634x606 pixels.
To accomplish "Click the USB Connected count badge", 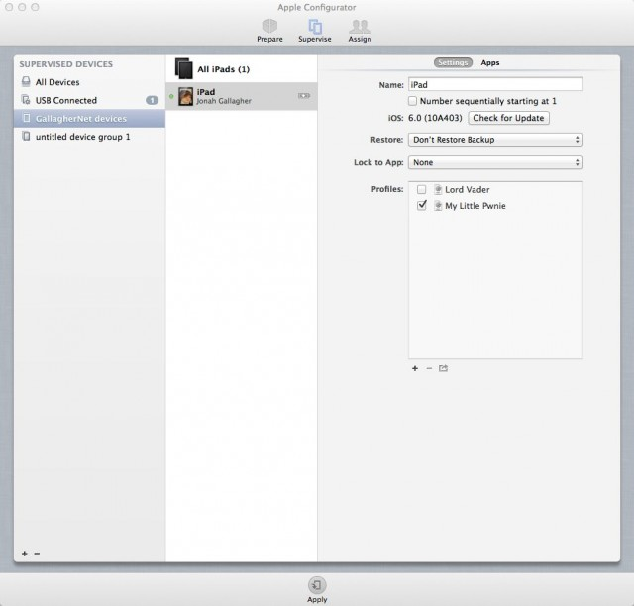I will point(152,100).
